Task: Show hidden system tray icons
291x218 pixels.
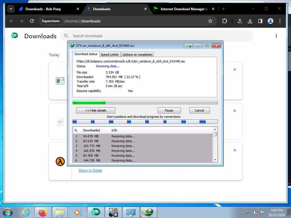Action: click(x=242, y=213)
